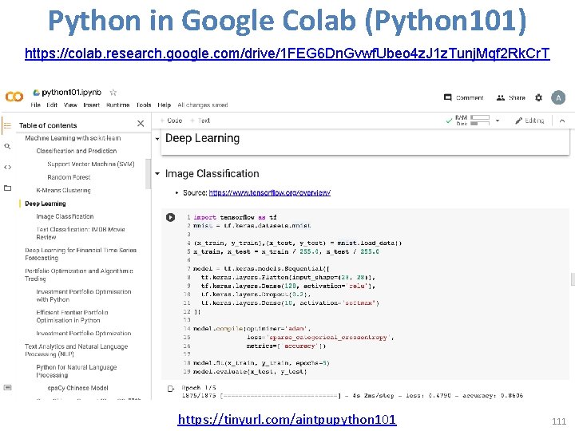Click the model.compile code line
Image resolution: width=575 pixels, height=431 pixels.
click(x=252, y=329)
